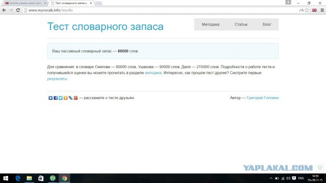Open File Explorer from the taskbar
Viewport: 326px width, 183px height.
click(x=30, y=178)
